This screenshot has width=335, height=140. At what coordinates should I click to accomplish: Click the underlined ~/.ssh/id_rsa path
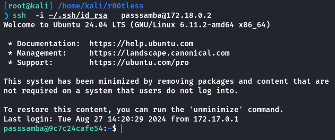pyautogui.click(x=78, y=16)
